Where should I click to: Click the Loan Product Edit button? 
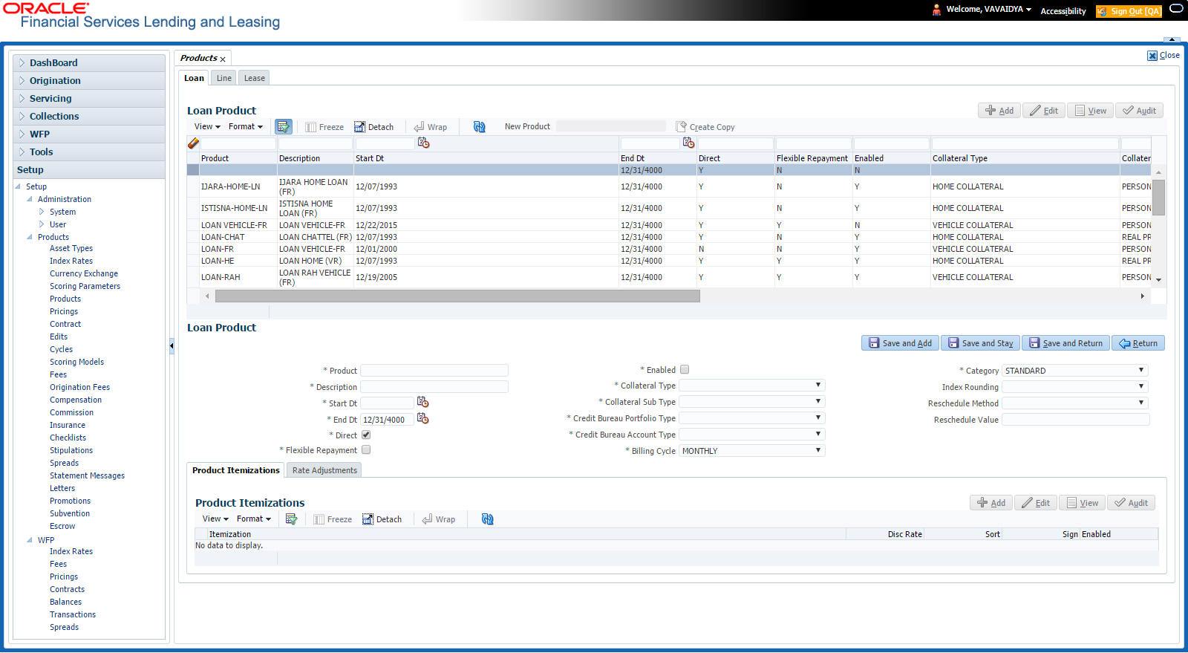(1043, 111)
